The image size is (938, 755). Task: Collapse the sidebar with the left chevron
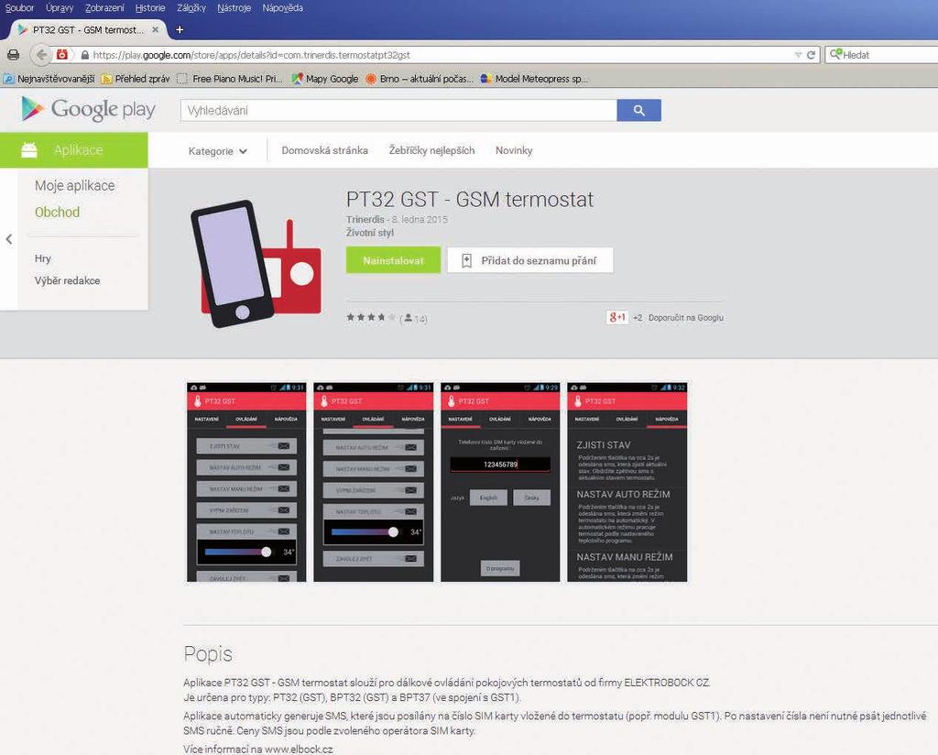coord(9,239)
